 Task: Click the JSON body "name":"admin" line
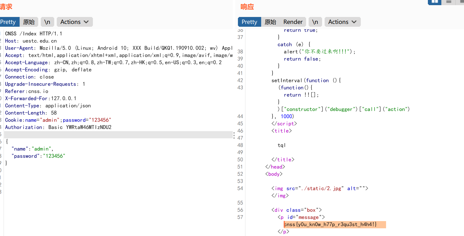coord(32,149)
